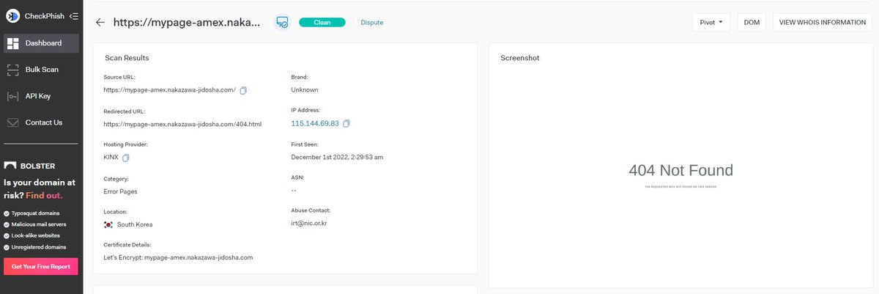Dispute the scan verdict
Image resolution: width=879 pixels, height=294 pixels.
[372, 22]
